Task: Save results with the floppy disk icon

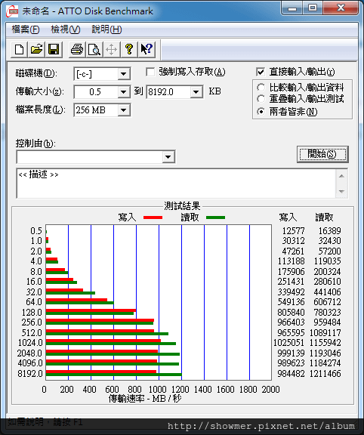Action: (54, 50)
